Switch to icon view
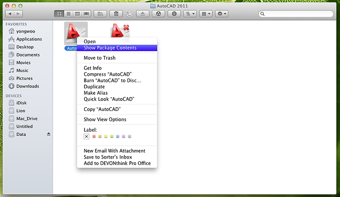The height and width of the screenshot is (197, 340). 59,14
